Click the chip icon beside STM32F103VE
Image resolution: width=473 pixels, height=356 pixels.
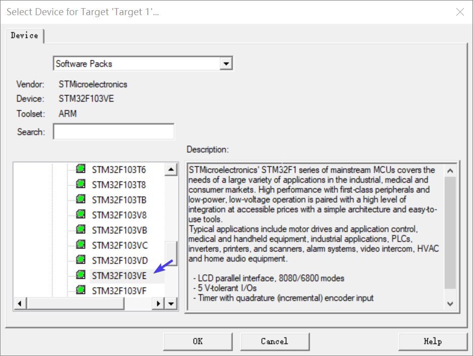[x=81, y=275]
